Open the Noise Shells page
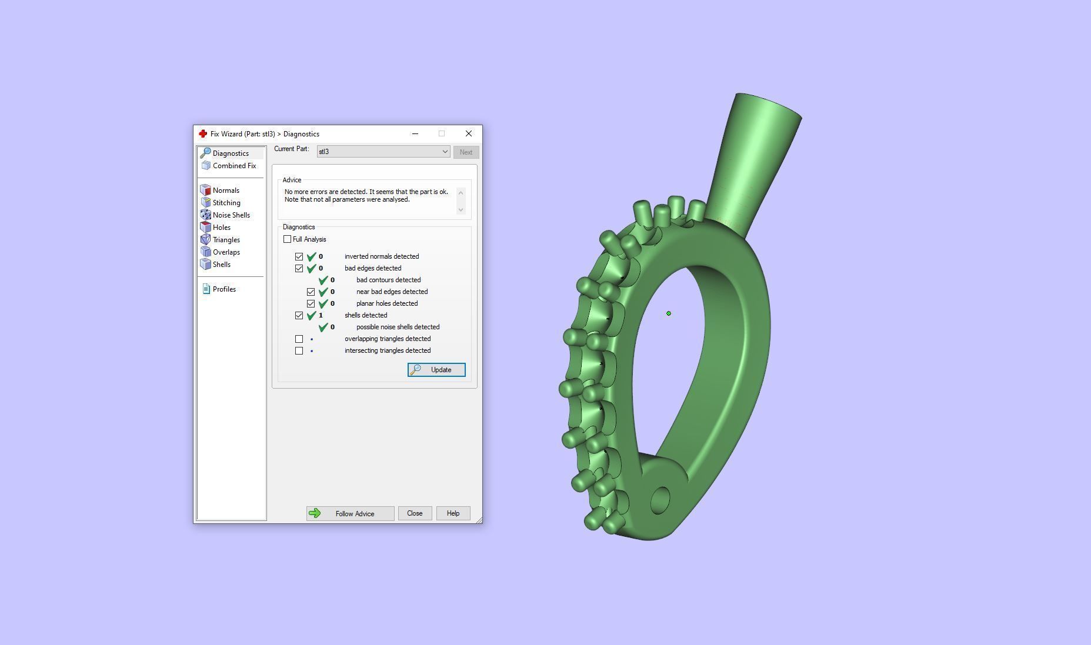This screenshot has height=645, width=1091. coord(231,215)
